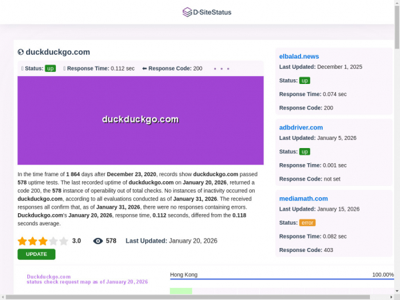Open the adbdriver.com status link
400x300 pixels.
pos(301,127)
